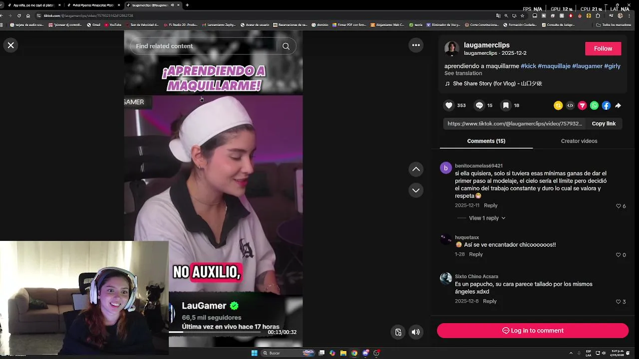The image size is (639, 359).
Task: Open the #laugamer hashtag
Action: [587, 66]
